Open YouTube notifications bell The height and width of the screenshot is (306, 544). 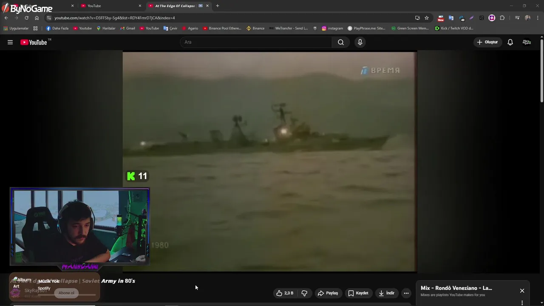[510, 42]
